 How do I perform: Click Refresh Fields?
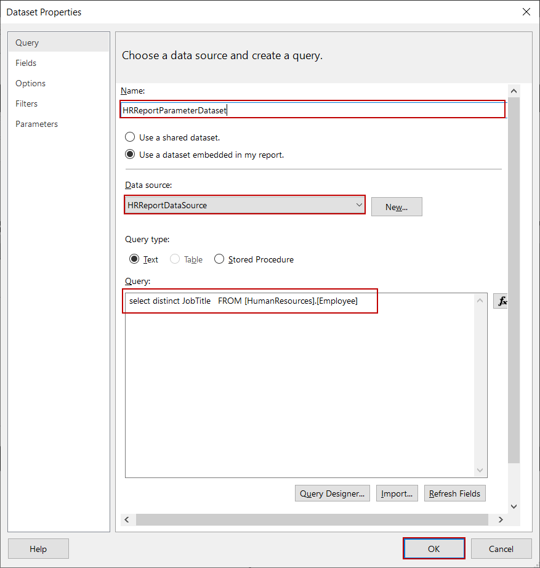[454, 493]
